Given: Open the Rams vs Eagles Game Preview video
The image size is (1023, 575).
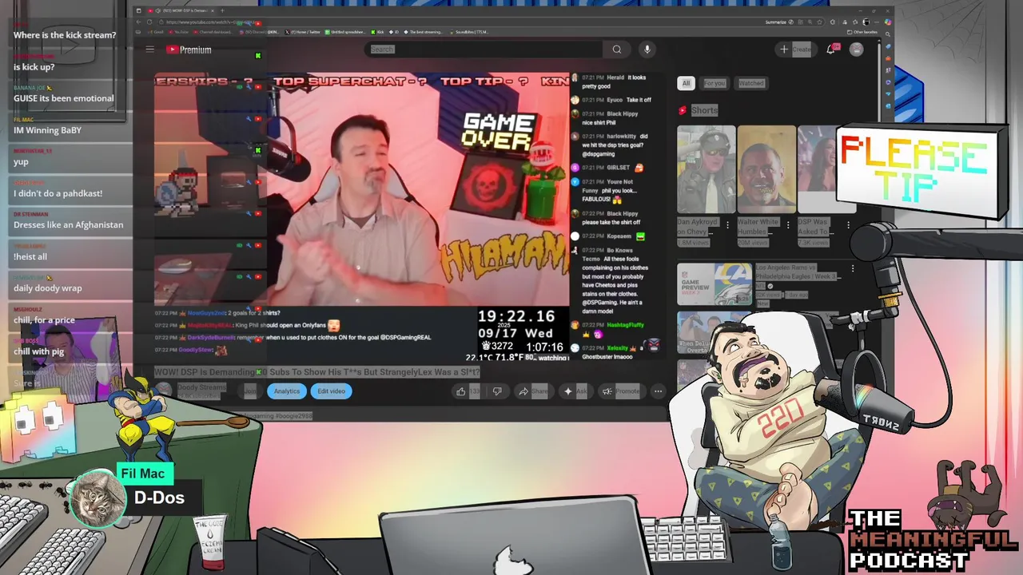Looking at the screenshot, I should click(x=714, y=284).
